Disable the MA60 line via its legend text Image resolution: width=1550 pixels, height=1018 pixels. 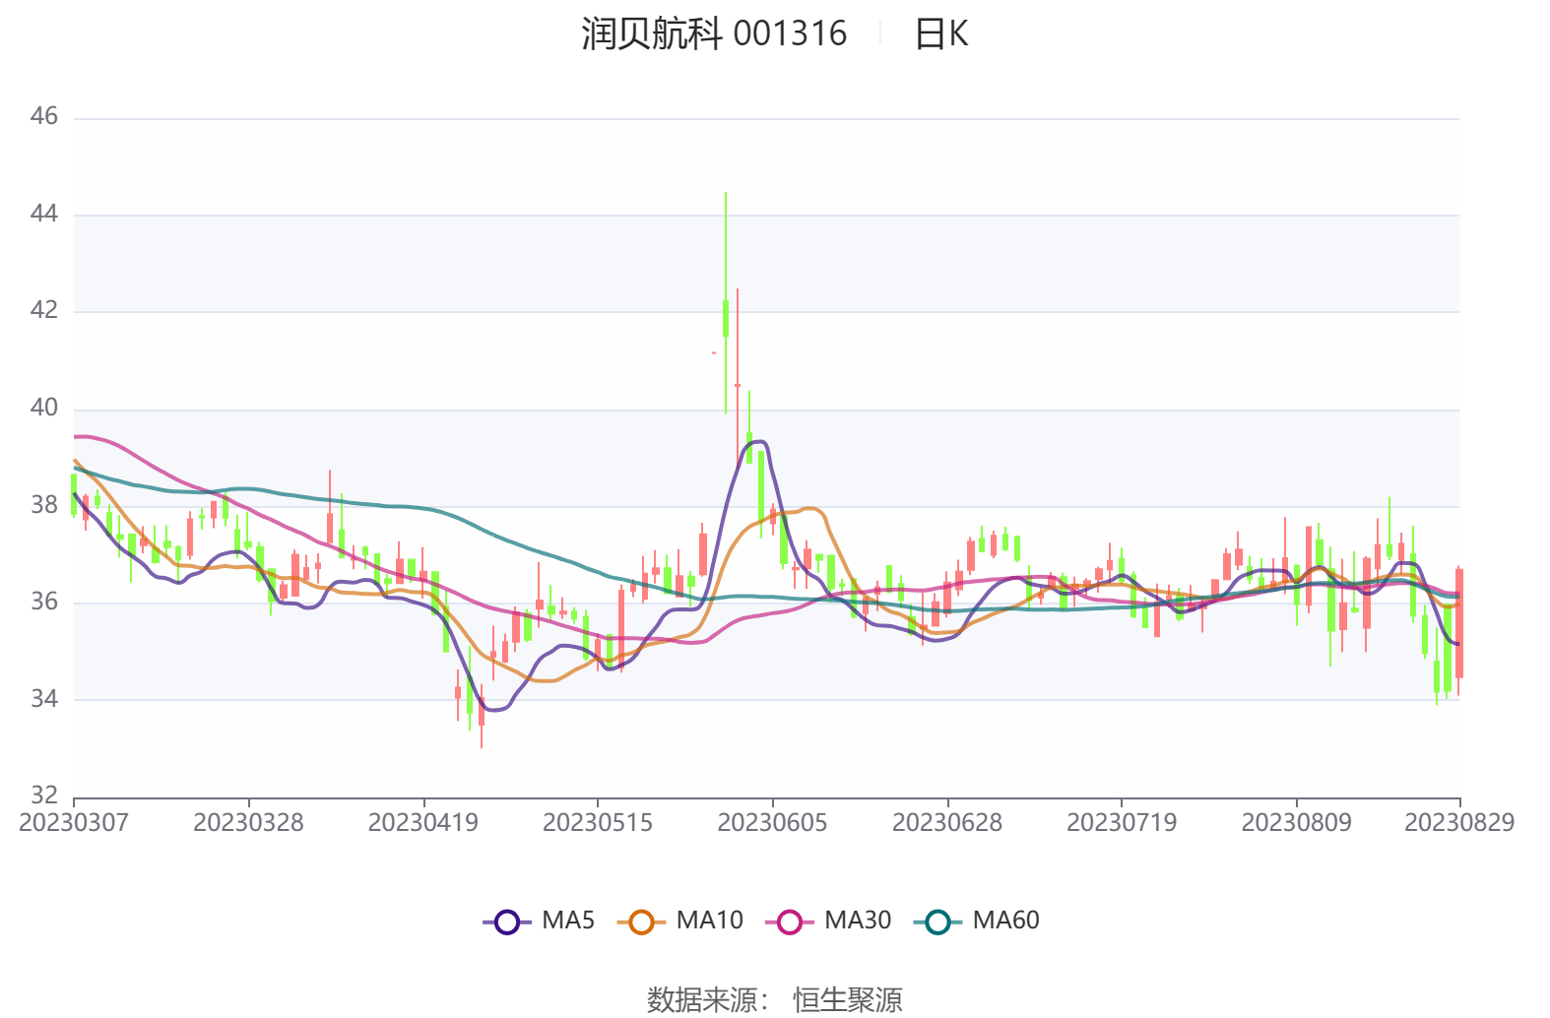1005,921
